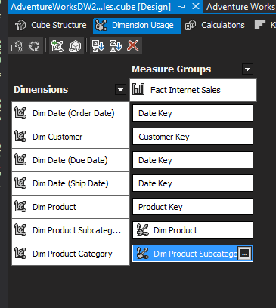Select the Dim Product Category dimension

point(70,254)
